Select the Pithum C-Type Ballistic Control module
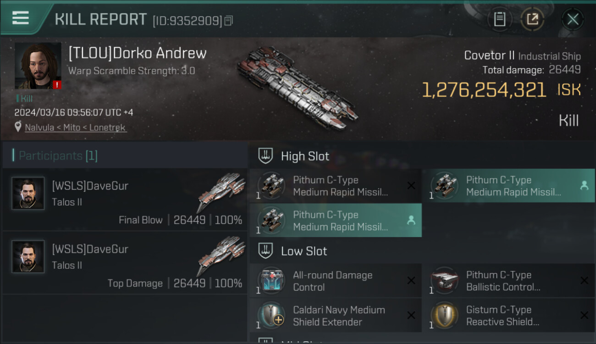This screenshot has width=596, height=344. 508,281
